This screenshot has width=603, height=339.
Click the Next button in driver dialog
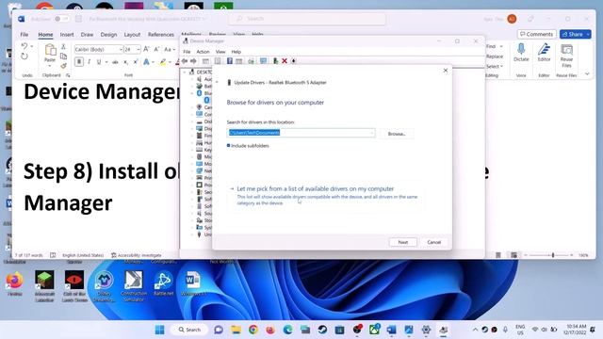402,242
